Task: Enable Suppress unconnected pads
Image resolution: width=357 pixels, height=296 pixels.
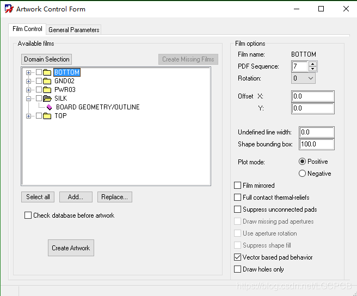Action: coord(237,209)
